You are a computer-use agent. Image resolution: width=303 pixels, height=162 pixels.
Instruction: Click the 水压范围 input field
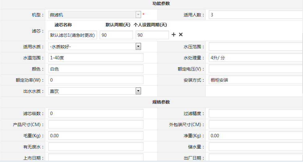(x=255, y=46)
